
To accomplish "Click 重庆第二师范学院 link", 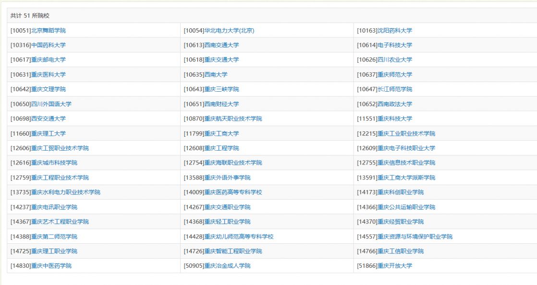I will click(54, 237).
